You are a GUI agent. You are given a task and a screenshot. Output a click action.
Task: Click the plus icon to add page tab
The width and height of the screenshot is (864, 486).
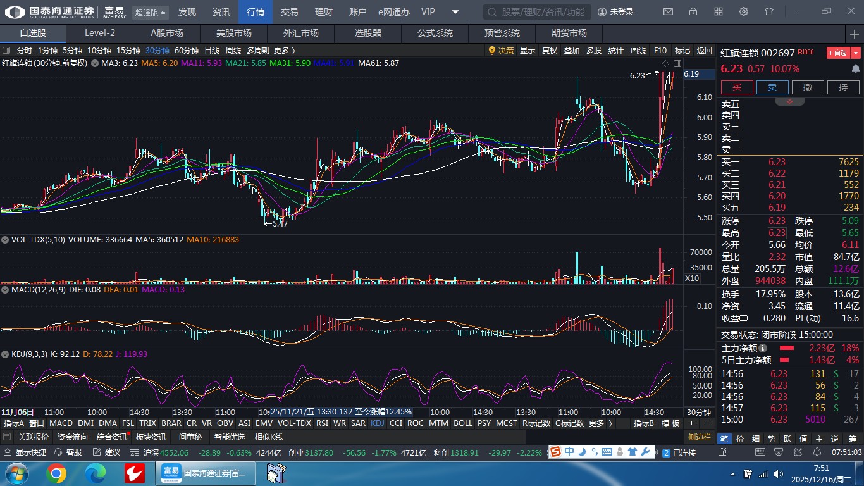click(x=855, y=34)
